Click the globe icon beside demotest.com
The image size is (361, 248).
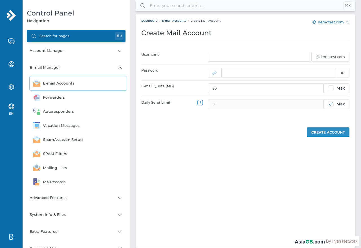click(x=314, y=22)
